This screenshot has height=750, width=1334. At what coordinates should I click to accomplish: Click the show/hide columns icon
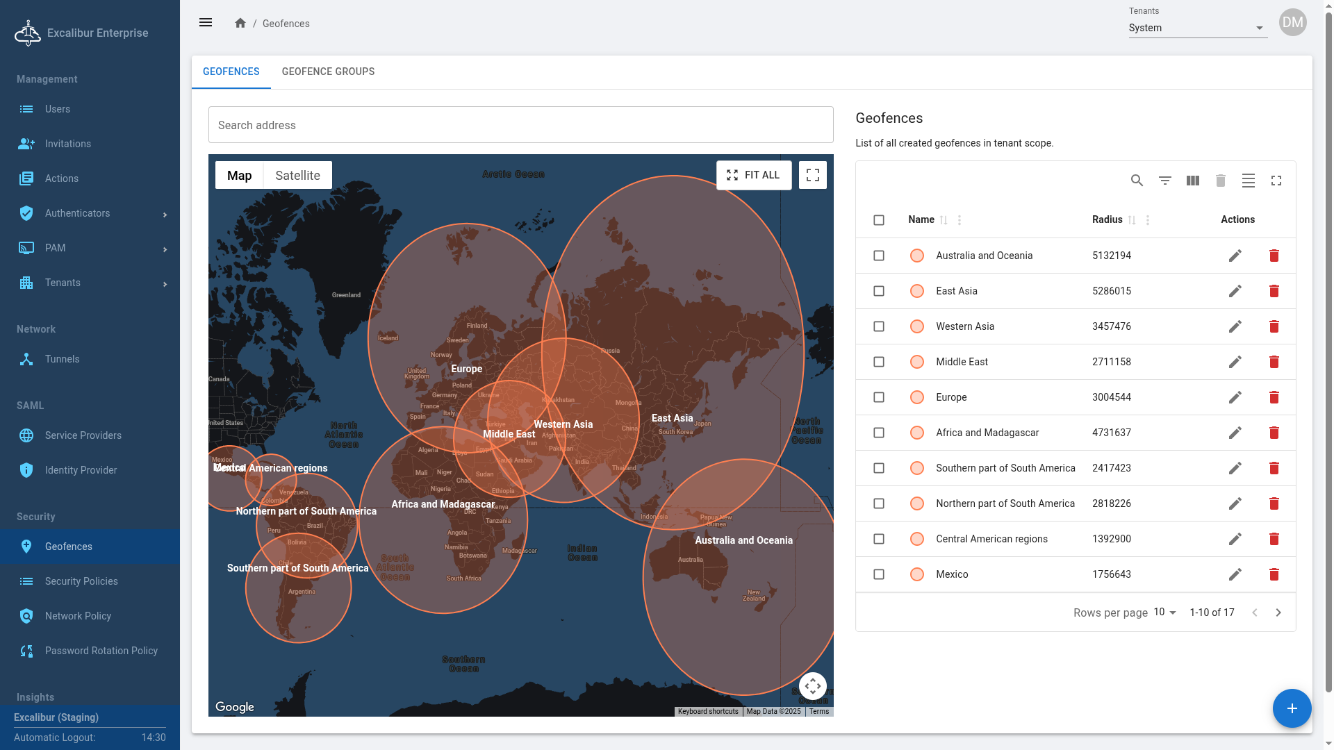(x=1193, y=181)
